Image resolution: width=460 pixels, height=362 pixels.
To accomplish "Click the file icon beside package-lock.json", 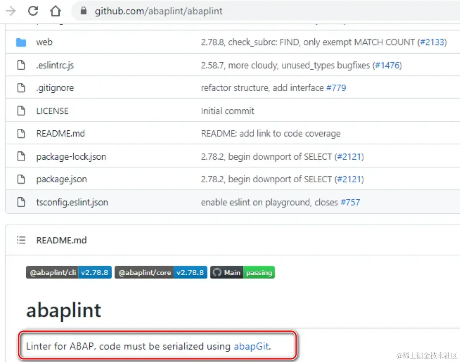I will (x=21, y=156).
